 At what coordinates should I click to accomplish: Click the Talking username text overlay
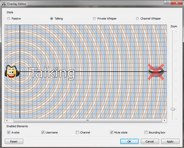tap(52, 73)
